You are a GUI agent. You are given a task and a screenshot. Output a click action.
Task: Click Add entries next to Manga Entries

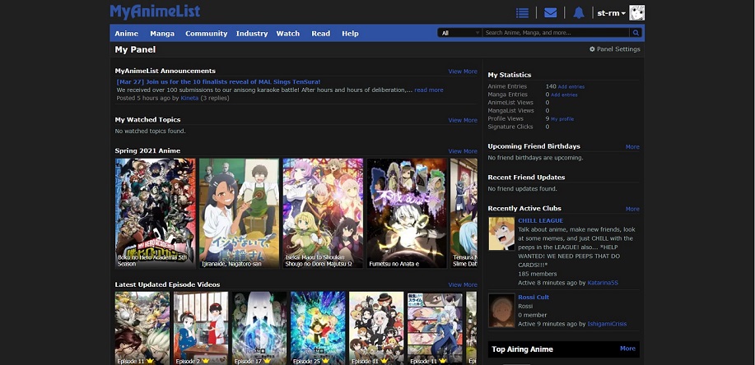pyautogui.click(x=564, y=95)
